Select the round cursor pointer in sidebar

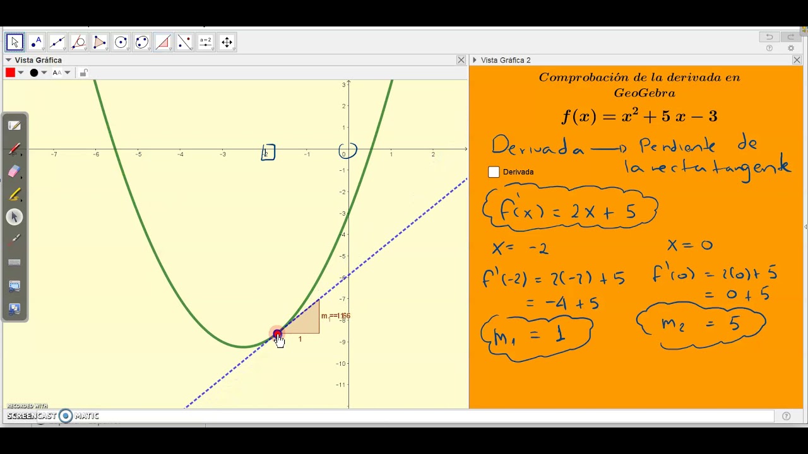15,217
